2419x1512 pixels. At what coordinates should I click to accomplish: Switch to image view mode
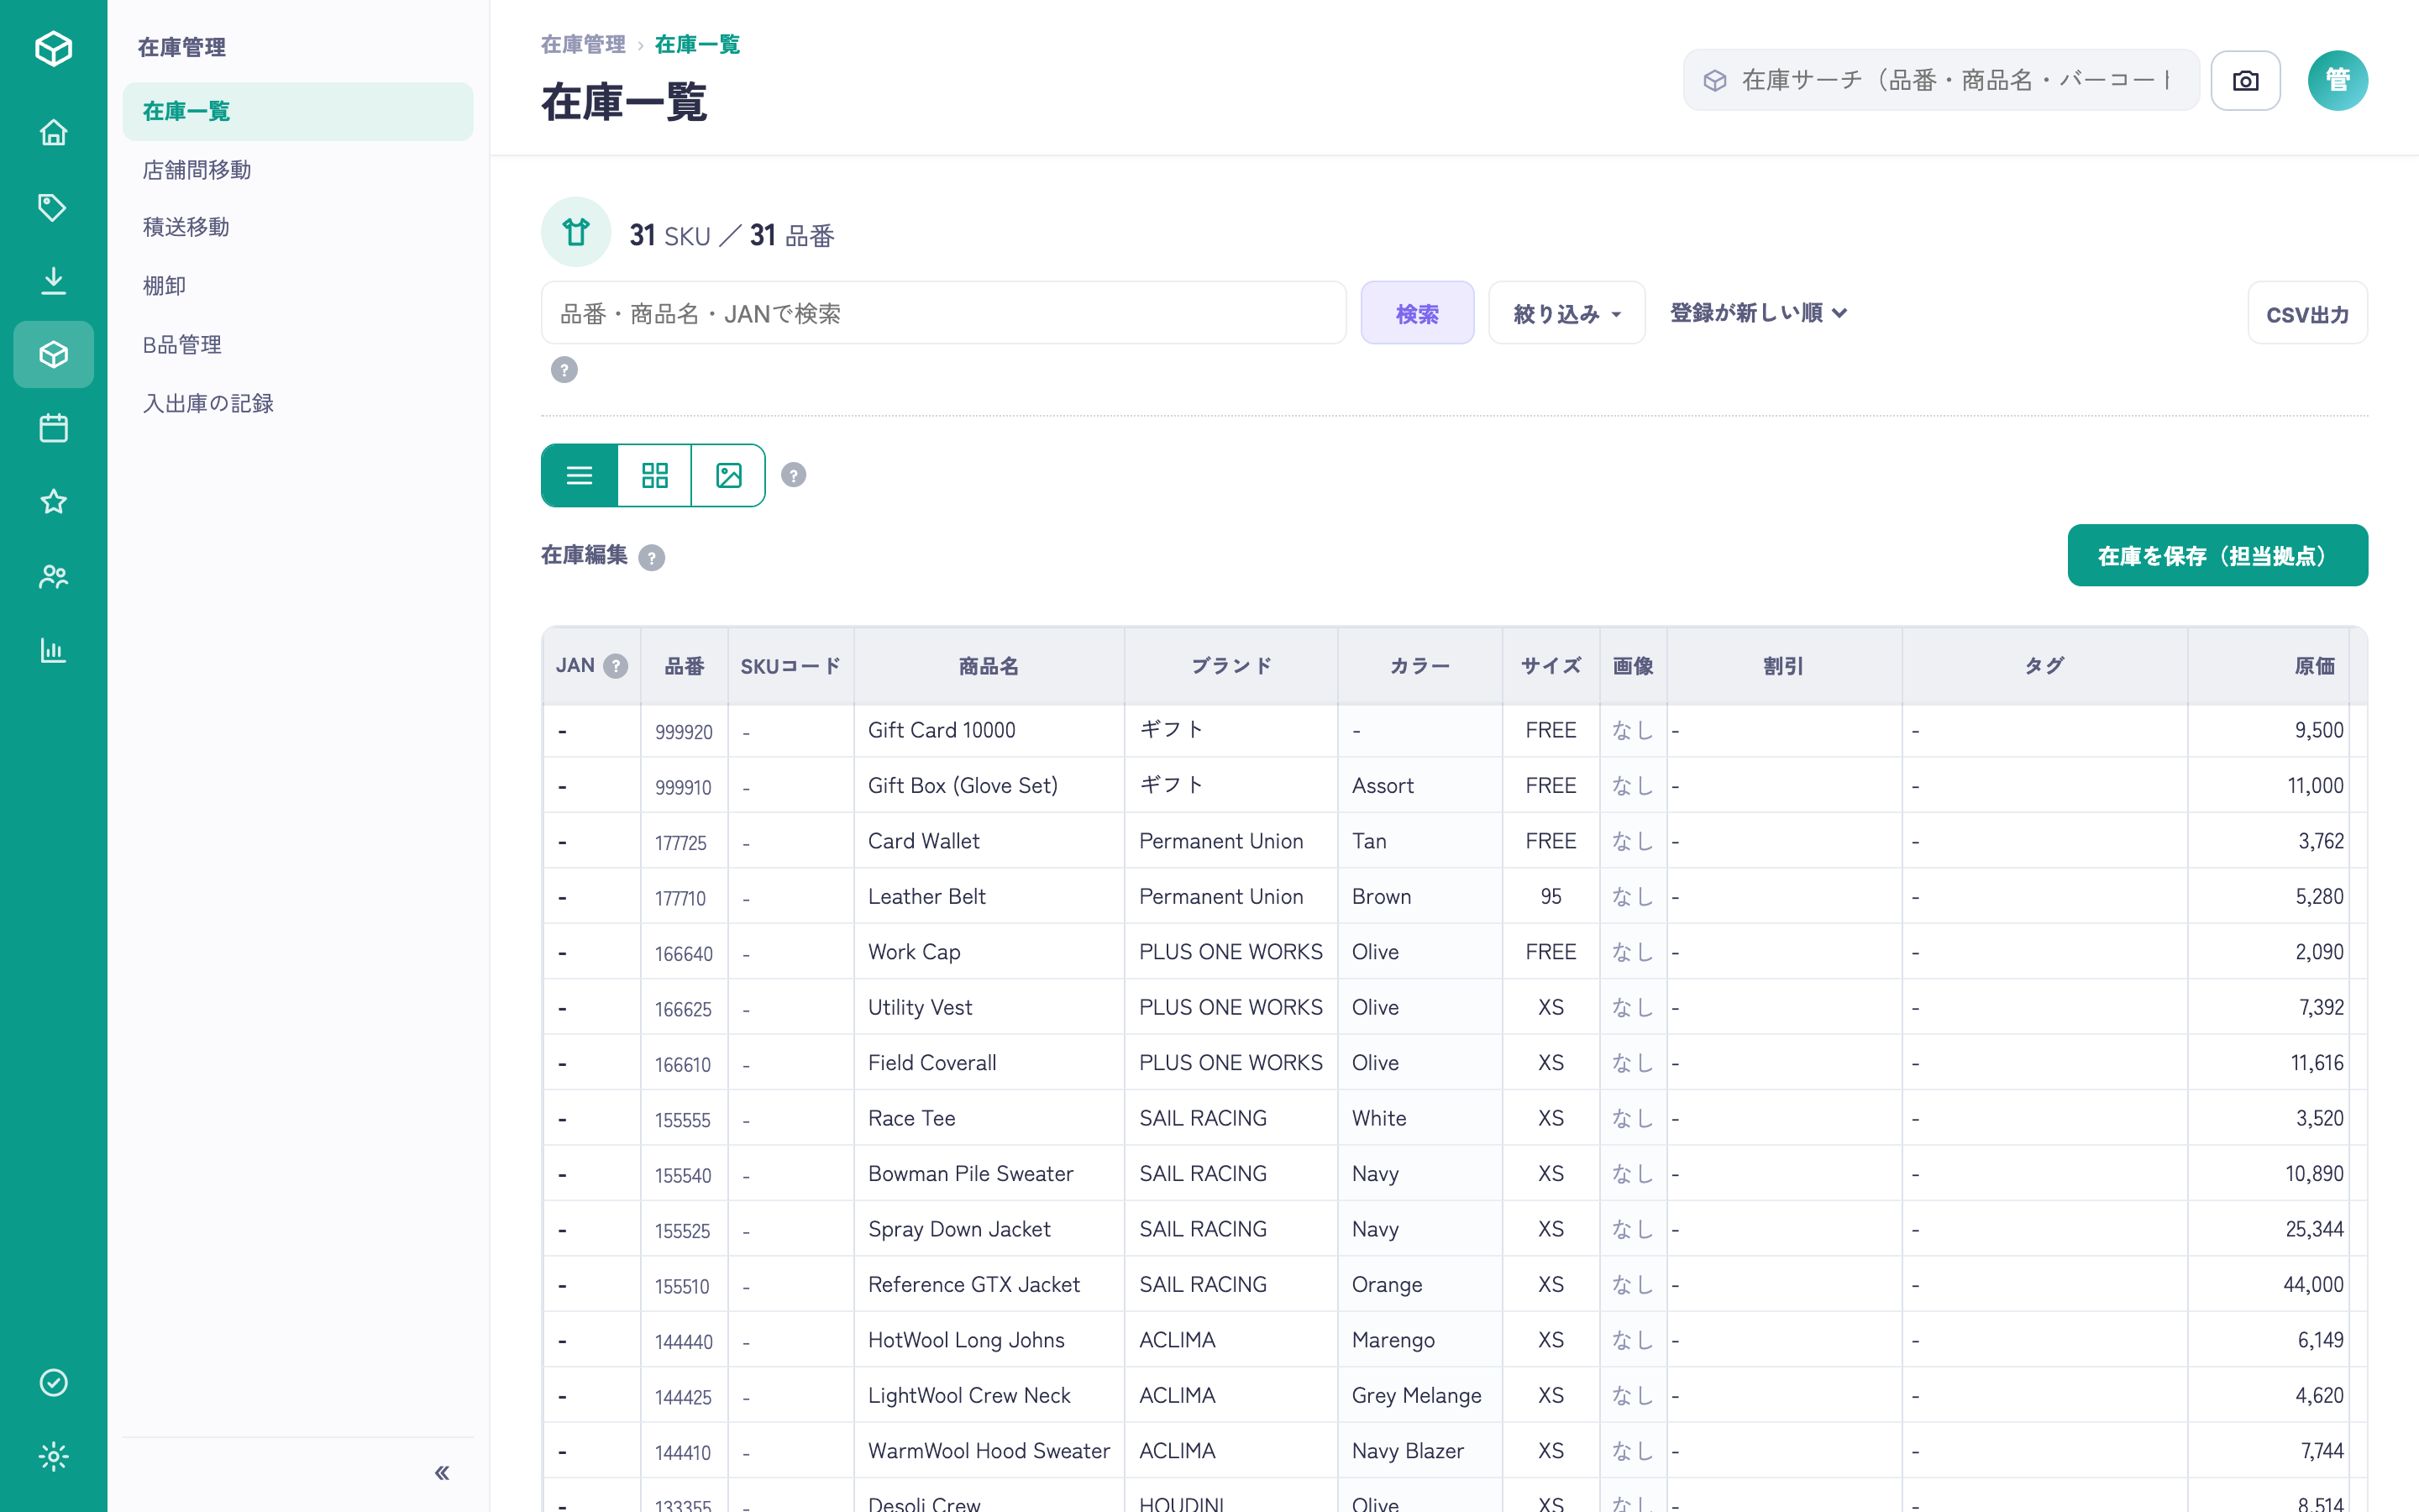[x=729, y=475]
